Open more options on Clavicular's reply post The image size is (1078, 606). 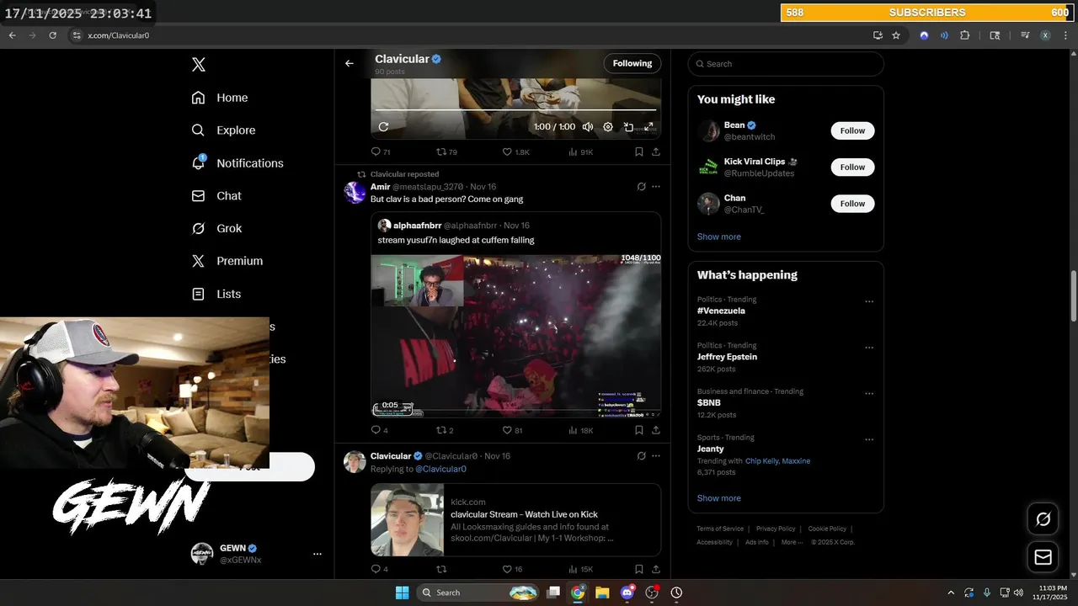pyautogui.click(x=656, y=456)
